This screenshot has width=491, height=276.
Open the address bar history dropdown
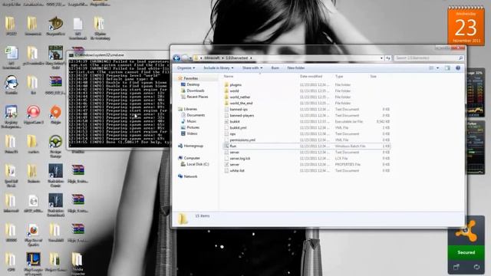pyautogui.click(x=381, y=58)
